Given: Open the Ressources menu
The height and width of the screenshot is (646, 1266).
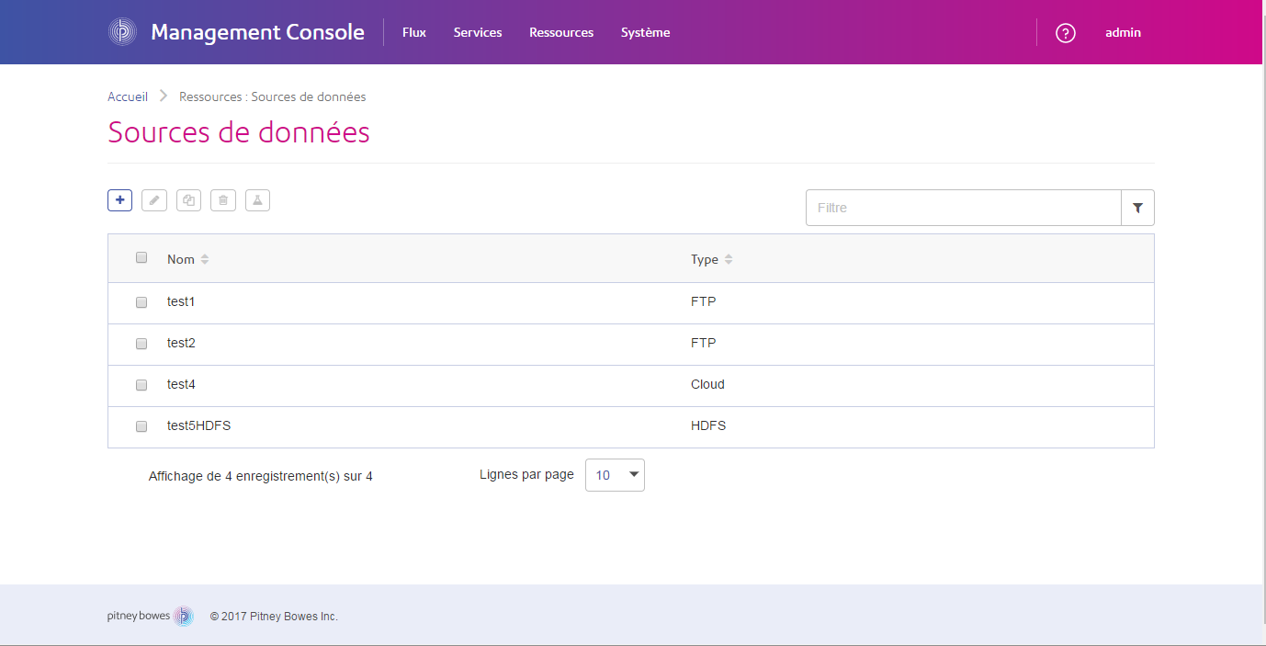Looking at the screenshot, I should pyautogui.click(x=561, y=32).
